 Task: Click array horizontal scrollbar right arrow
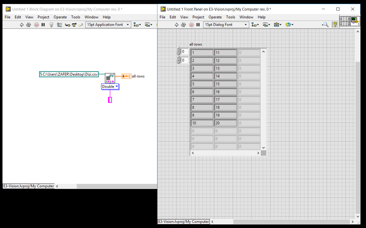point(258,153)
